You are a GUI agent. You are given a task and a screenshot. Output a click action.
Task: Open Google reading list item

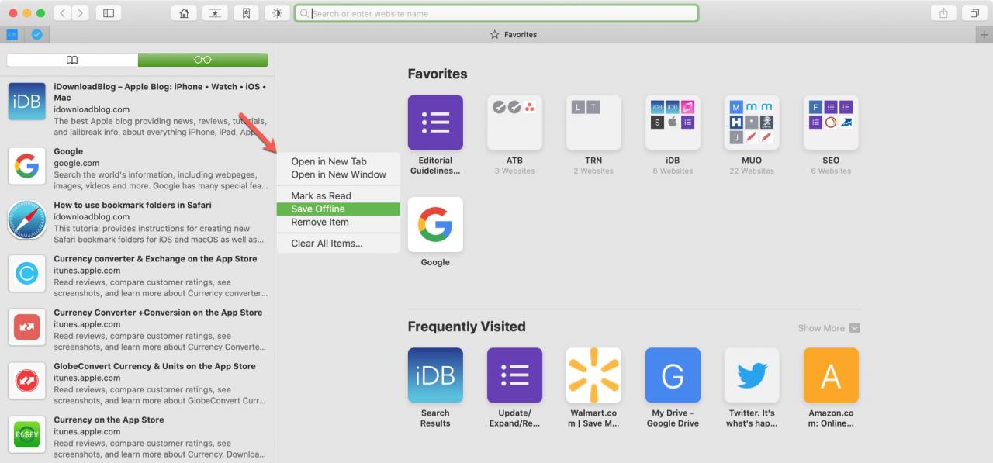(137, 168)
